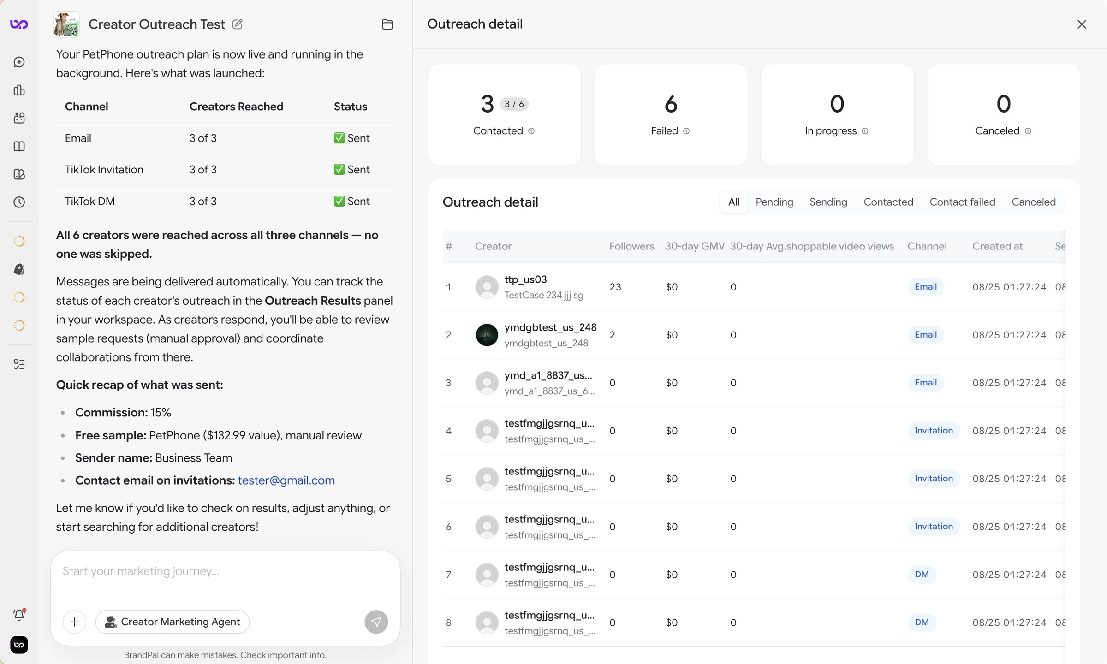1107x664 pixels.
Task: Close the Outreach detail panel
Action: tap(1082, 24)
